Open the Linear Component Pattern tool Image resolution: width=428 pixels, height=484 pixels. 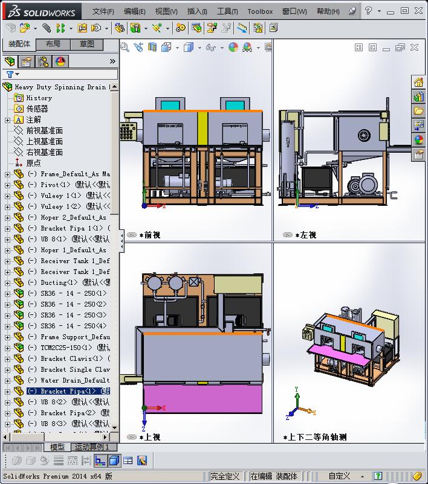point(60,28)
